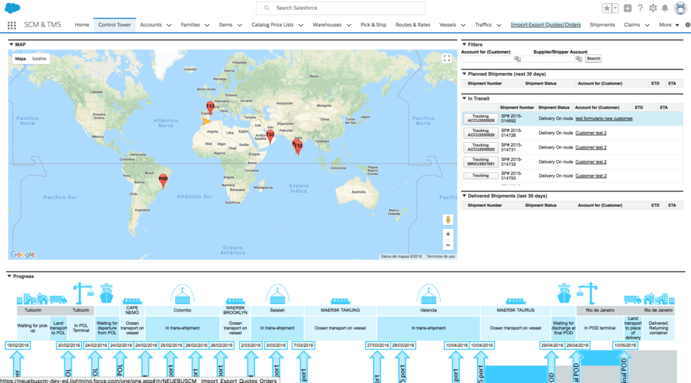Expand the Vessels tab dropdown arrow
The width and height of the screenshot is (691, 383).
(464, 25)
